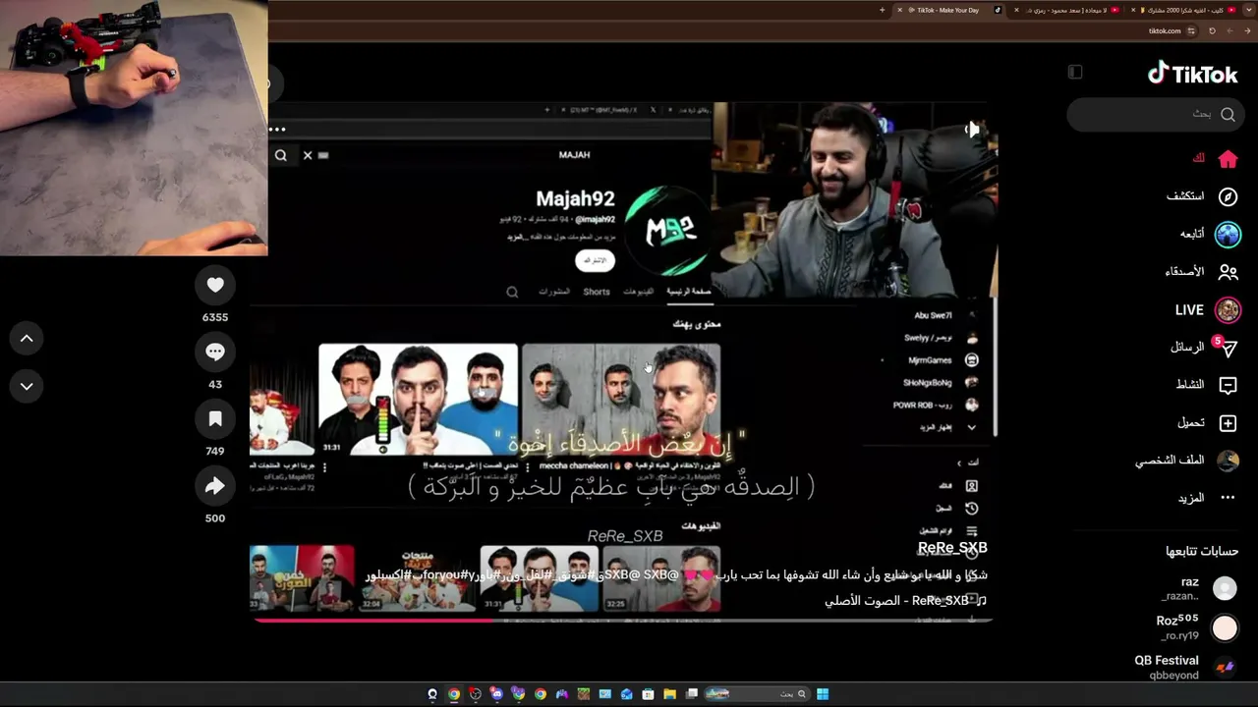Open the ReRe_SXB author name link
Image resolution: width=1258 pixels, height=707 pixels.
pyautogui.click(x=952, y=548)
